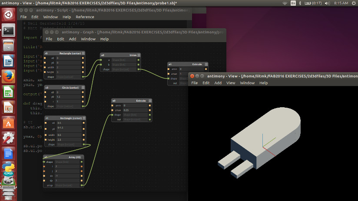Viewport: 358px width, 201px height.
Task: Open the Circle (center) node menu icon
Action: (x=83, y=87)
